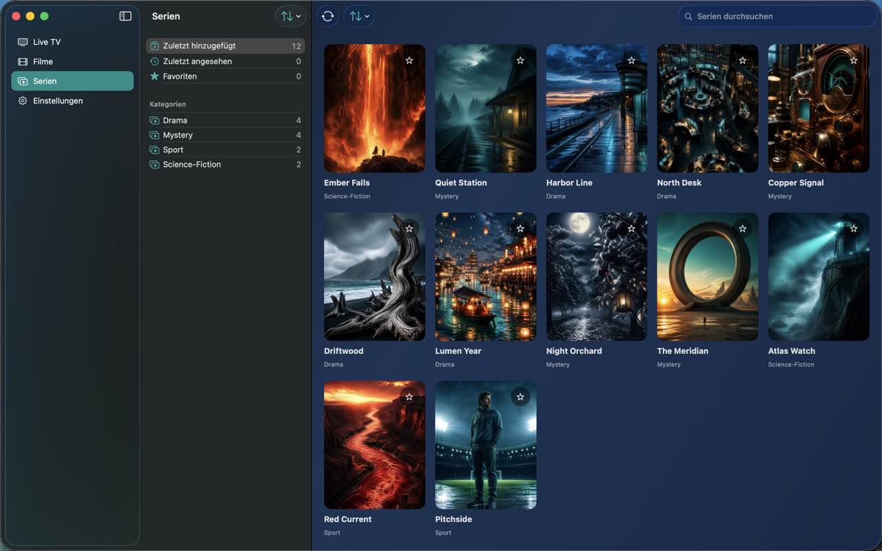Toggle favorite star on Lumen Year

click(520, 229)
